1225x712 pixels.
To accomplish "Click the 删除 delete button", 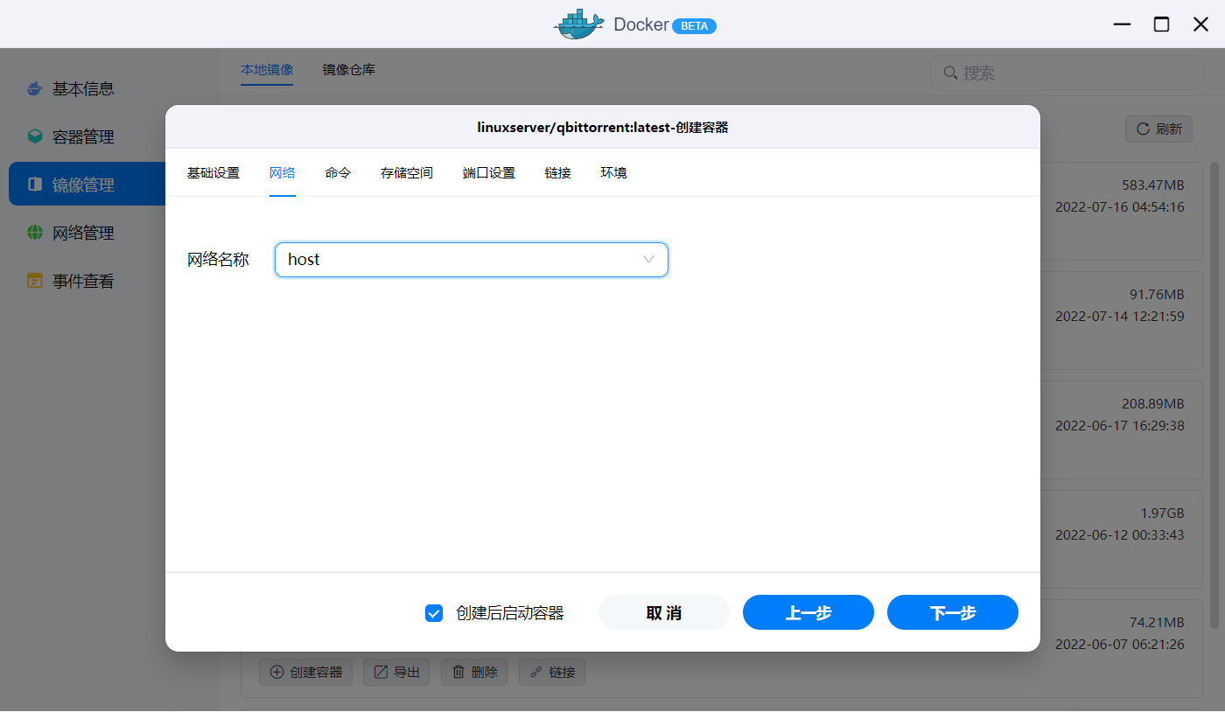I will [474, 672].
